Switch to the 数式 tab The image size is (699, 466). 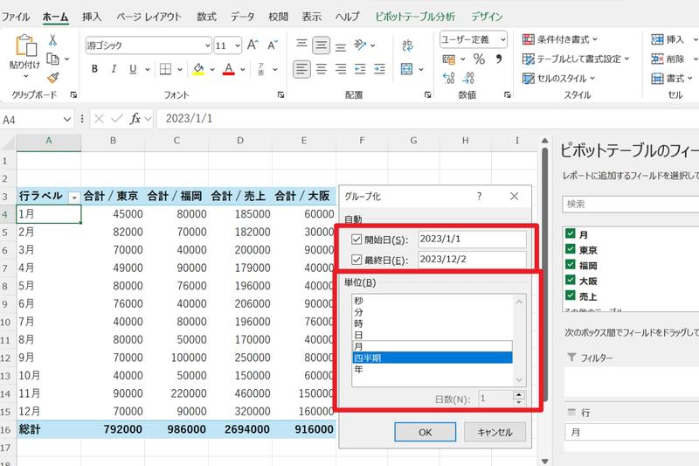coord(206,17)
